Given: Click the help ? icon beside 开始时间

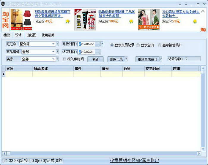Looking at the screenshot, I should [102, 44].
